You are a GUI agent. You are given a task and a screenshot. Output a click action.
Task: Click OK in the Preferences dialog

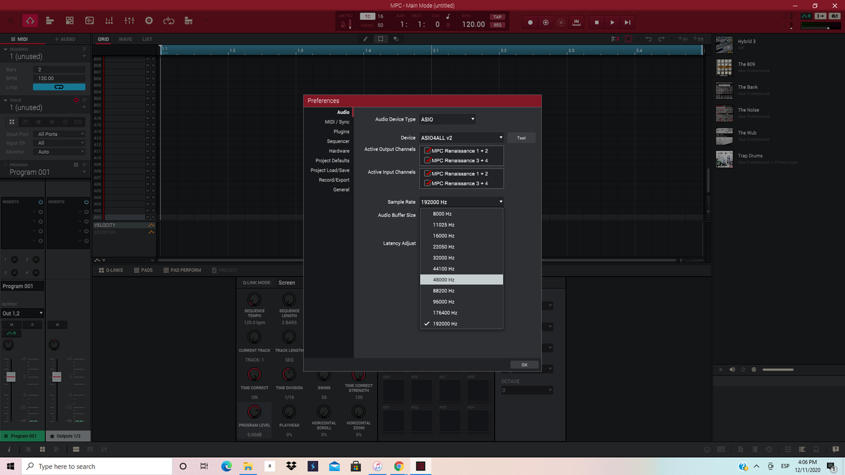point(524,365)
